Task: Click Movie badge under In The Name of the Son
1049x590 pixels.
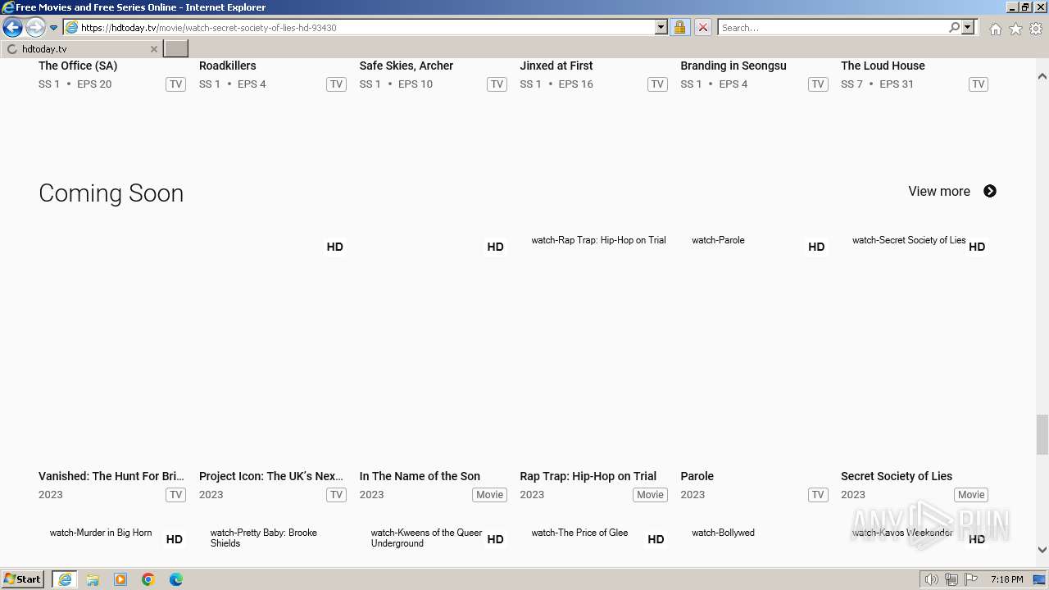Action: coord(489,495)
